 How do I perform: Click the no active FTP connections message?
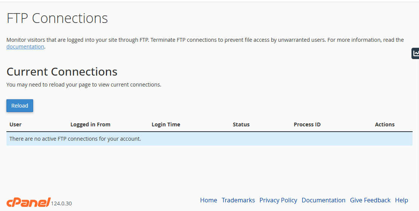click(75, 139)
